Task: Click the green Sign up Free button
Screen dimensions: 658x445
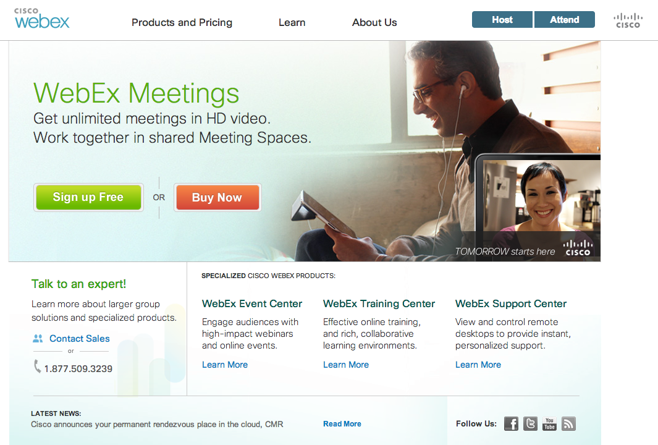Action: click(x=88, y=197)
